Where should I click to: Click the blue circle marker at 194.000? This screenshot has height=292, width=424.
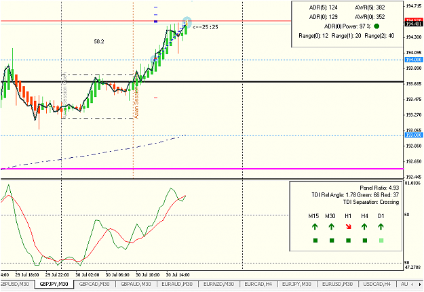point(154,60)
